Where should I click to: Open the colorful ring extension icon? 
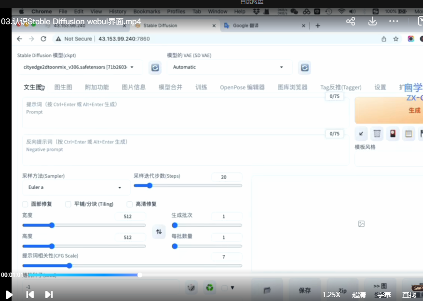411,39
